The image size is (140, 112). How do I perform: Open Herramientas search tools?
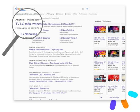click(x=93, y=14)
